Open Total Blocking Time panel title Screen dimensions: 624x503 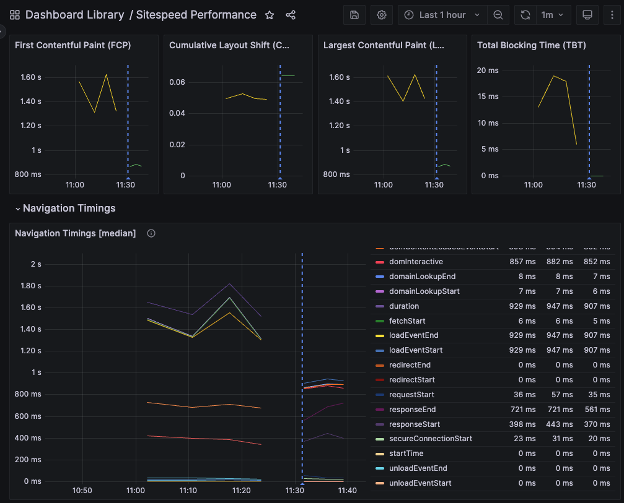[531, 45]
